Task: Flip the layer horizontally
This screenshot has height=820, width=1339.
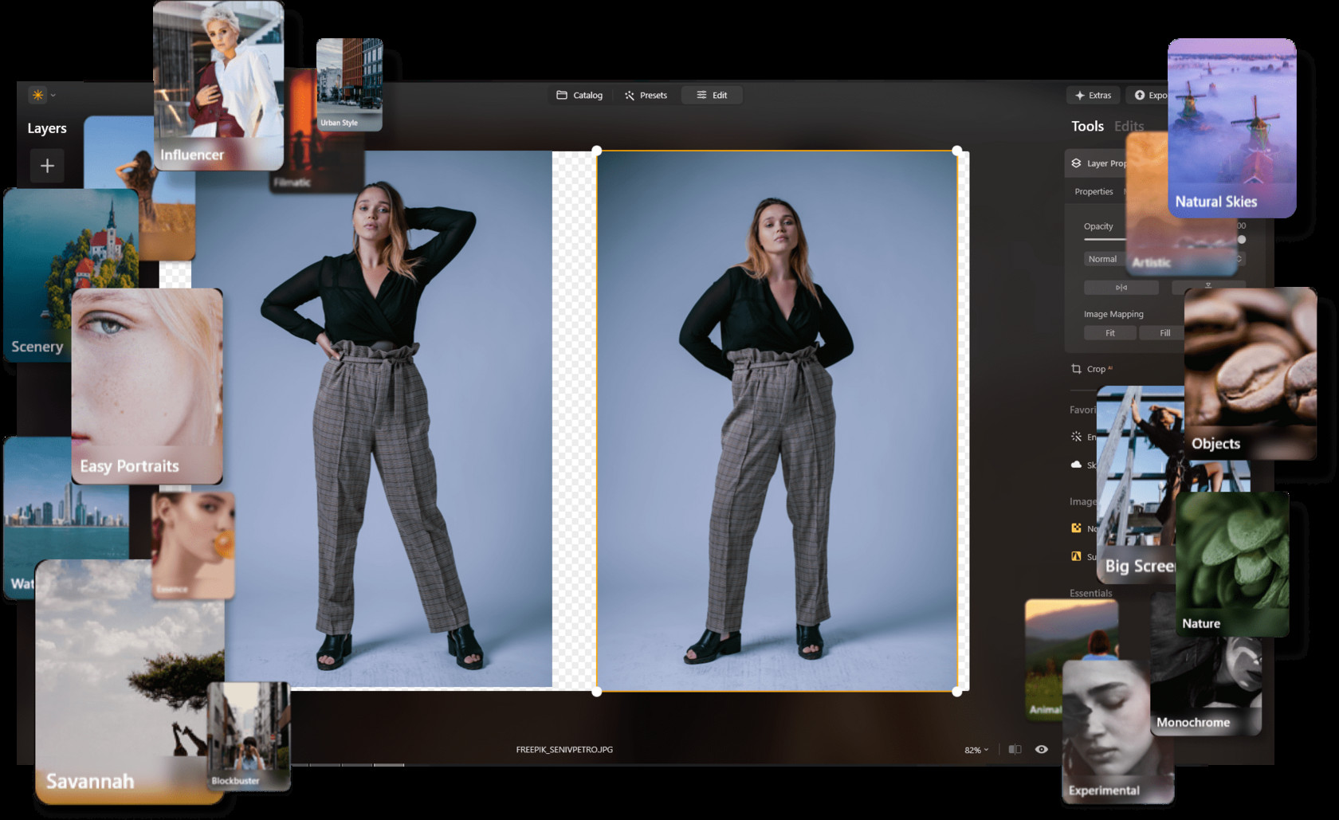Action: [1121, 287]
